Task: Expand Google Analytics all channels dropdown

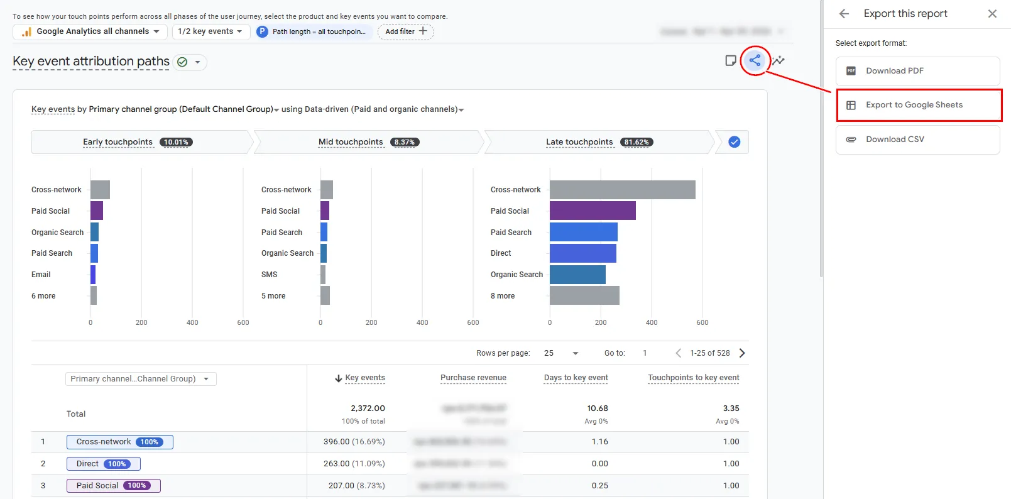Action: click(90, 31)
